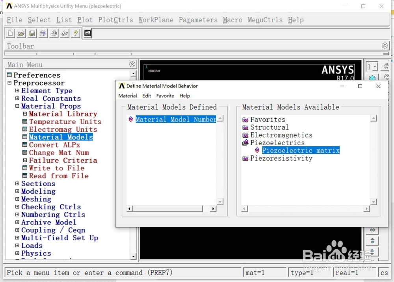Click the Physics tree item
Screen dimensions: 394x282
click(36, 253)
